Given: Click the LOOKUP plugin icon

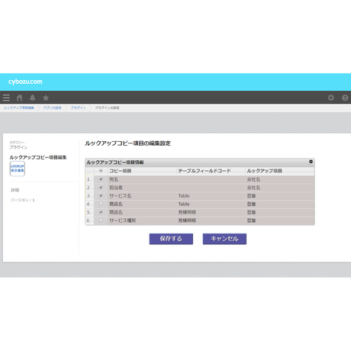Looking at the screenshot, I should point(18,169).
